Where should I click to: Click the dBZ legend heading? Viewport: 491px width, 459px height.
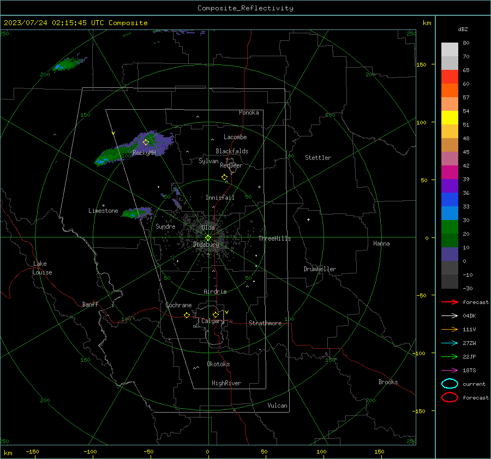[x=463, y=29]
